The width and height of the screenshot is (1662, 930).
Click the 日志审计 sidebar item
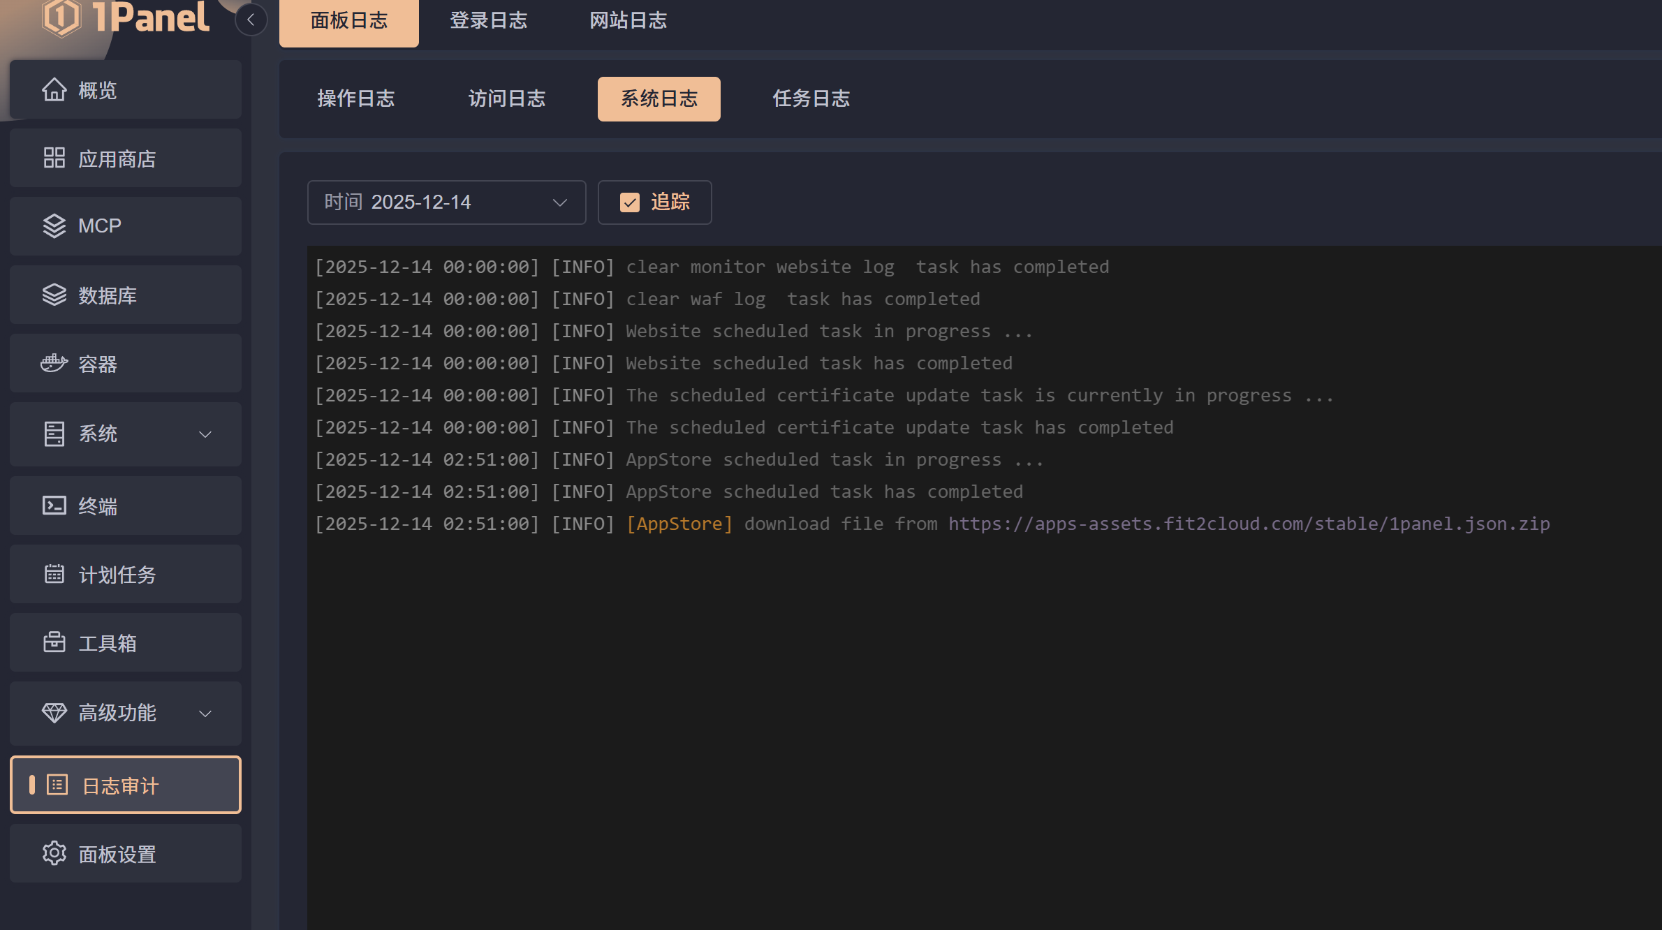[x=126, y=785]
